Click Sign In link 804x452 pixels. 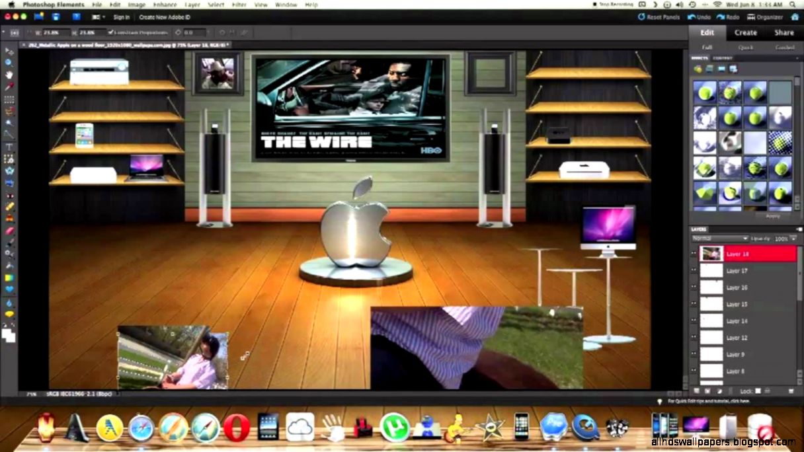pyautogui.click(x=122, y=17)
